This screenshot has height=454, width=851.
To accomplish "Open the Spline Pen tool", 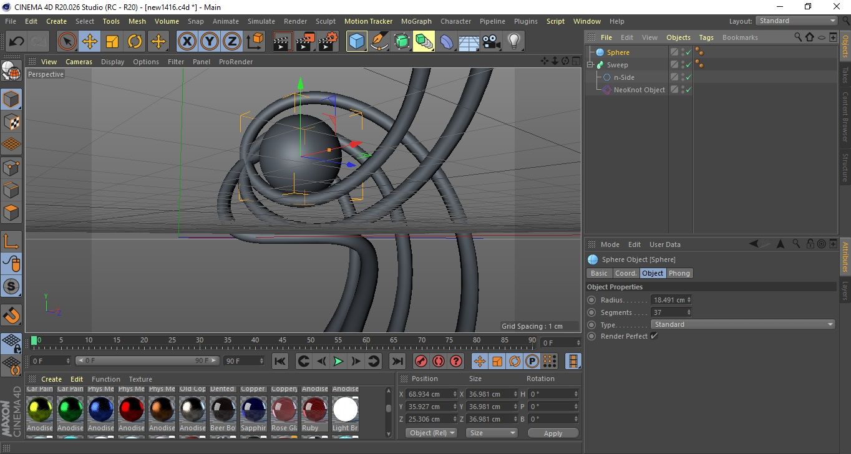I will pyautogui.click(x=379, y=42).
